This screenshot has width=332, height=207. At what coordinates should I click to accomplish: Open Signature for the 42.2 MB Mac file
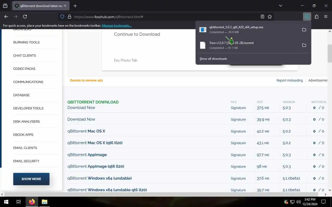[x=238, y=131]
